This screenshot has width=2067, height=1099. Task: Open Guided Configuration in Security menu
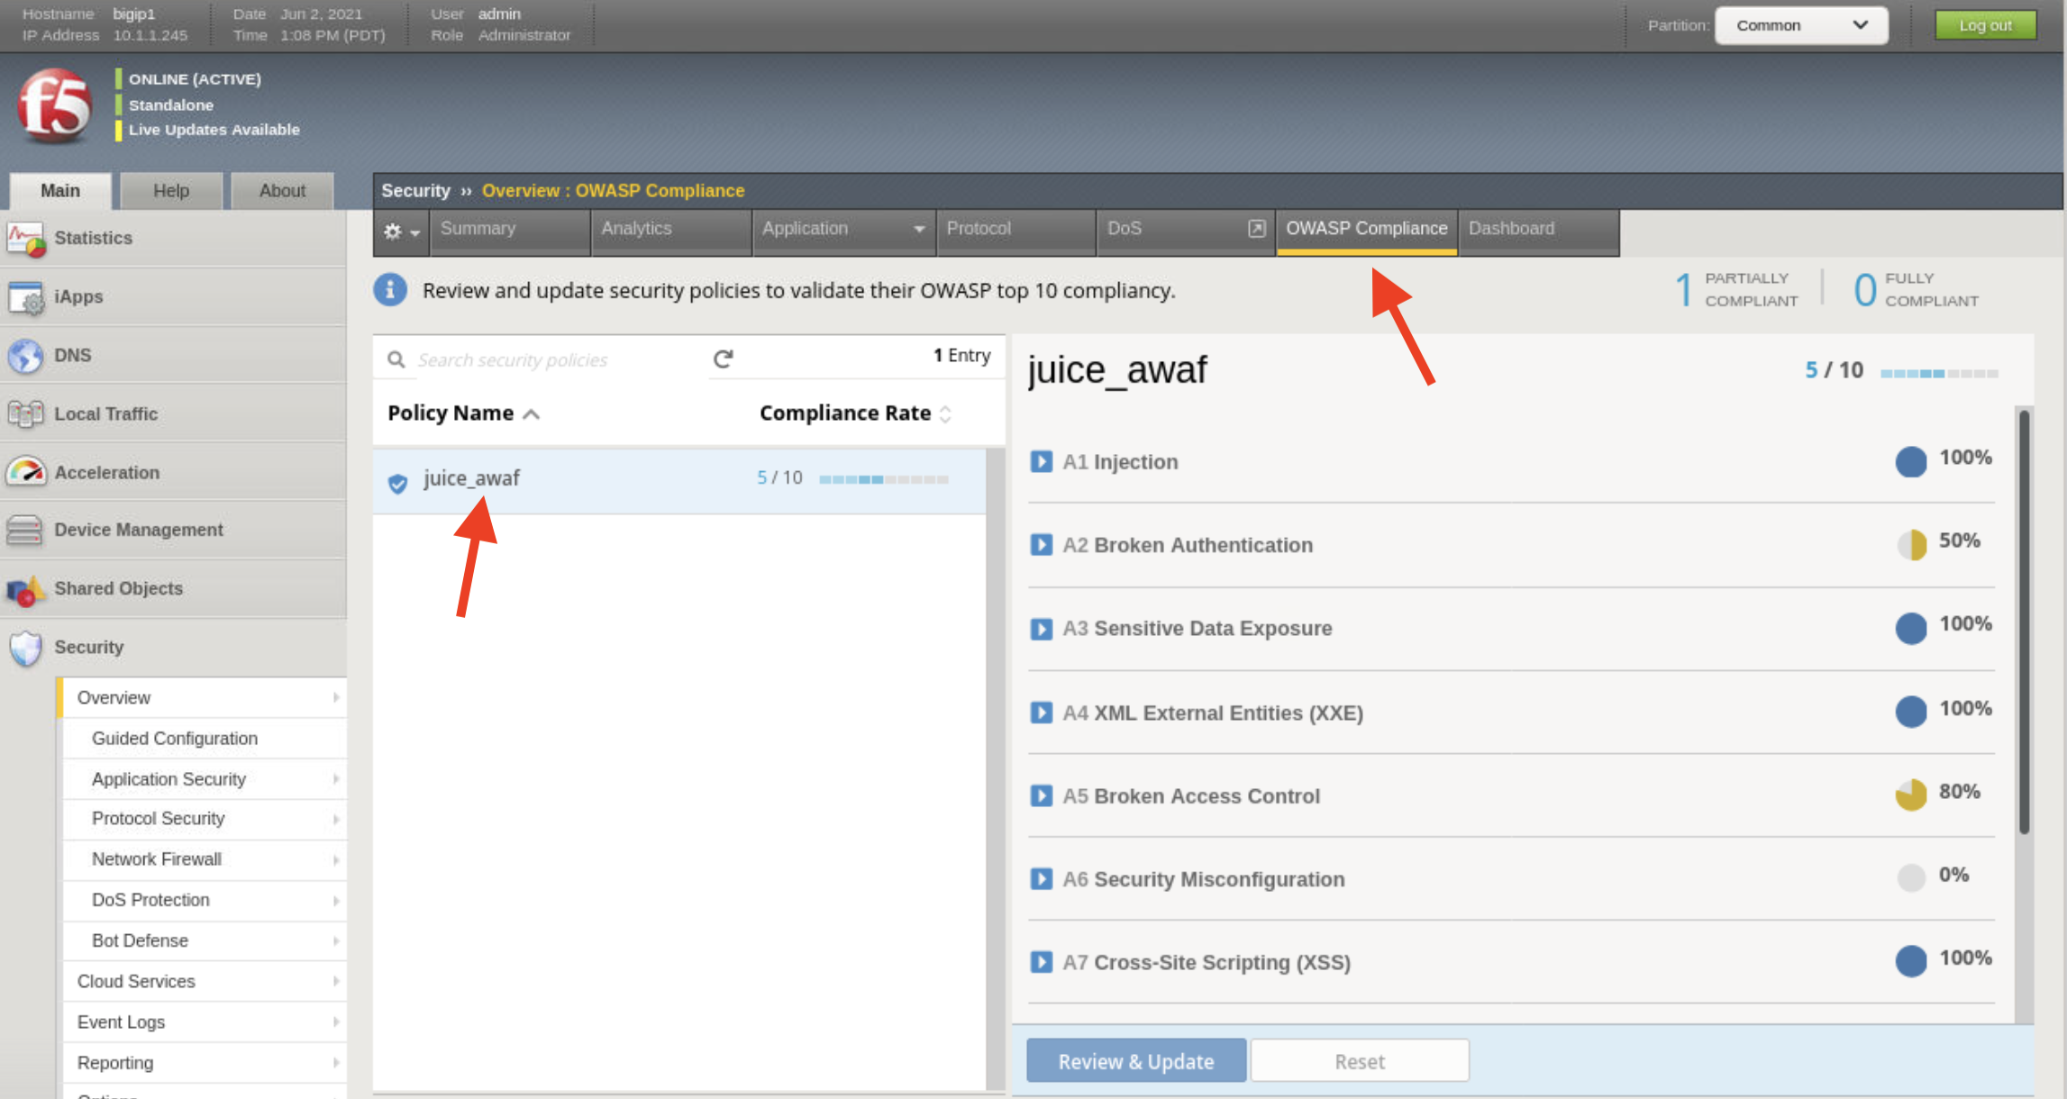click(204, 739)
